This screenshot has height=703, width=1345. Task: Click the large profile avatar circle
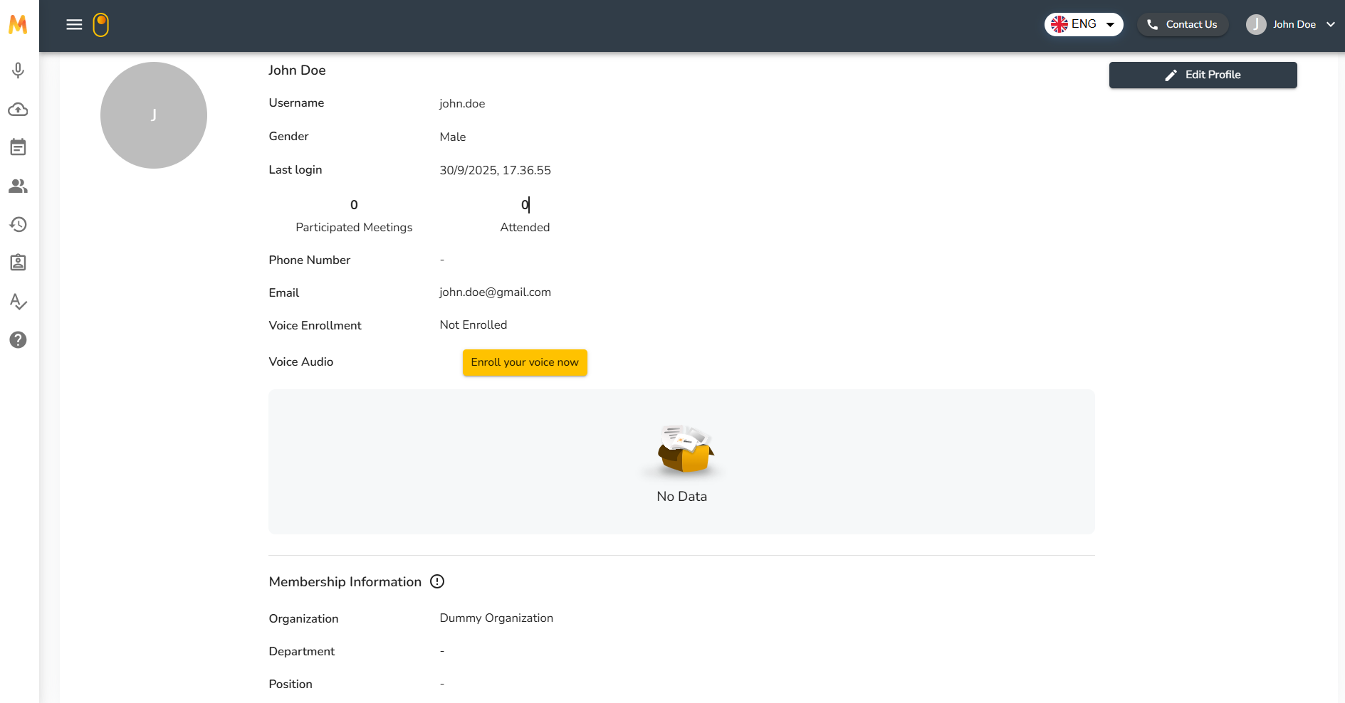click(x=154, y=115)
